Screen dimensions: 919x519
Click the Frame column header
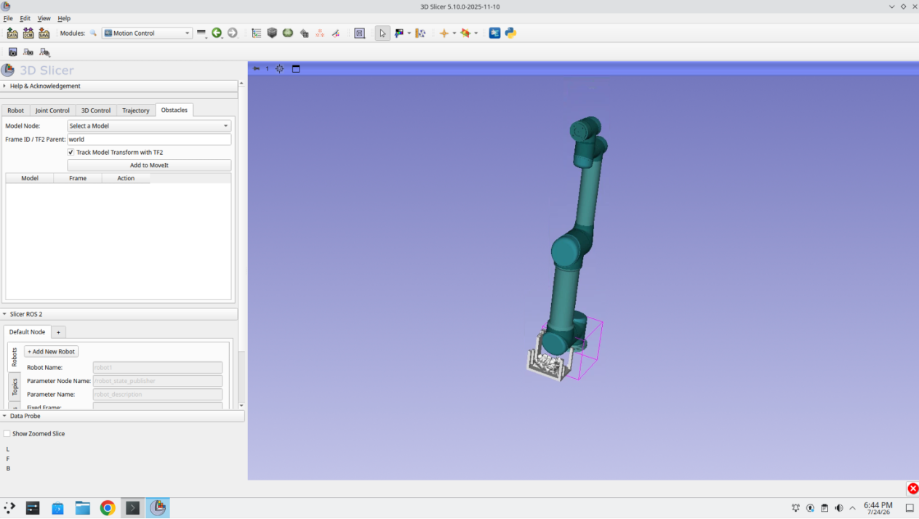78,178
